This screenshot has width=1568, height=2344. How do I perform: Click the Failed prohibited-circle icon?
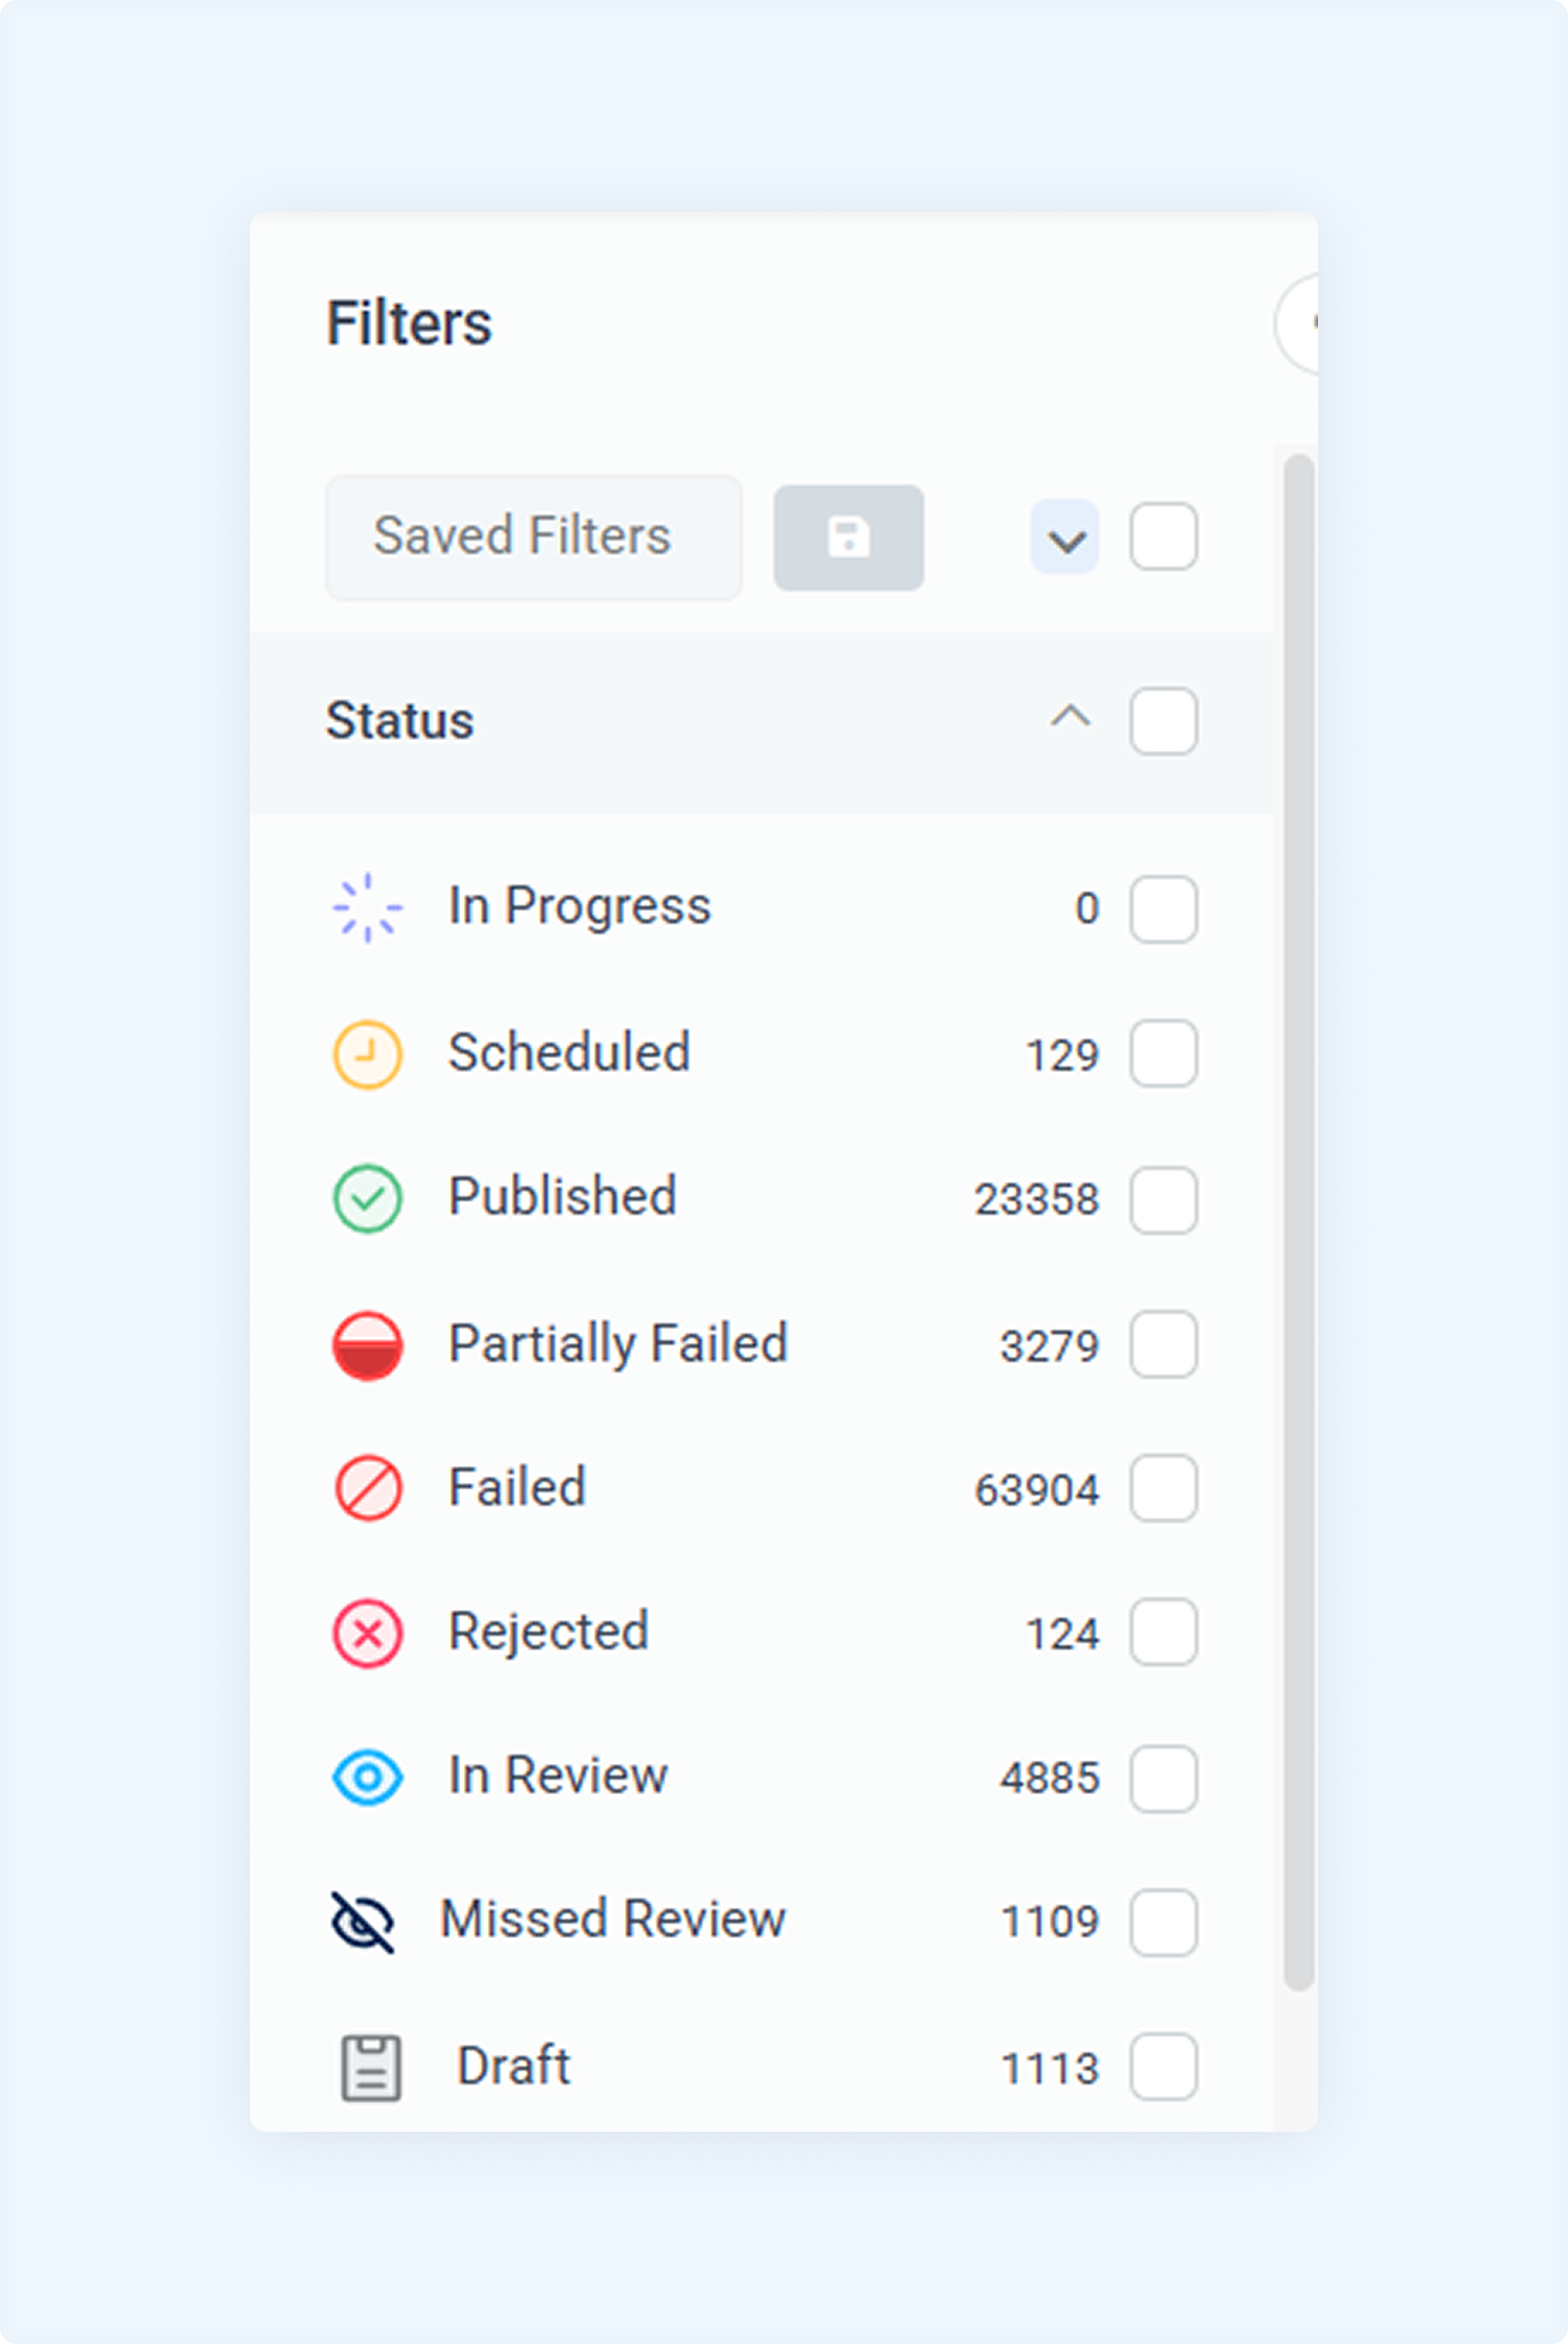367,1488
